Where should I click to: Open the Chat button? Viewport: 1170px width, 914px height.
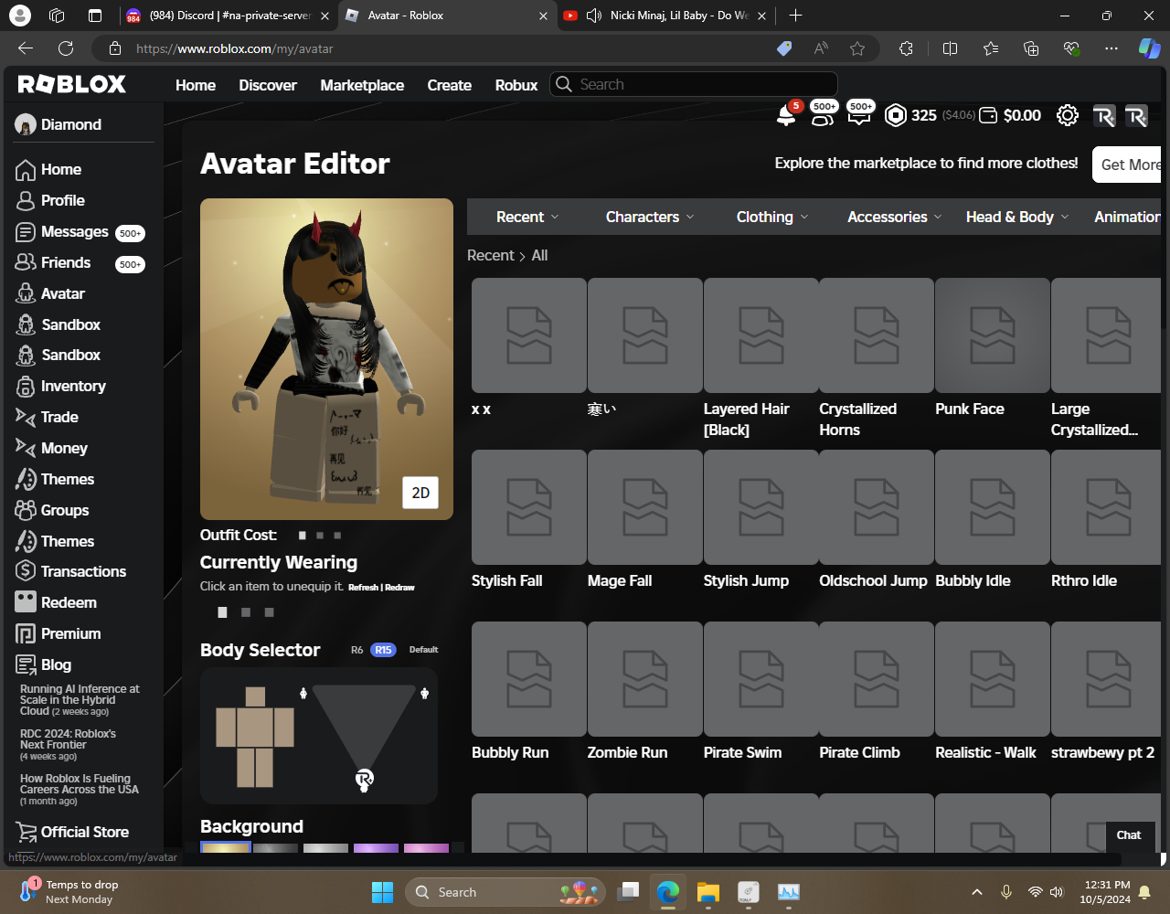coord(1129,834)
